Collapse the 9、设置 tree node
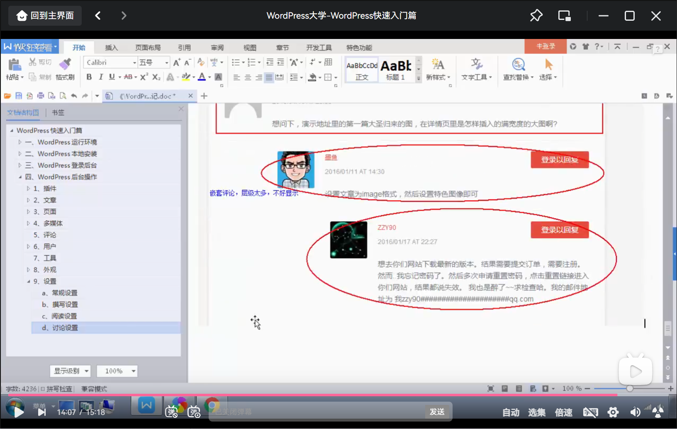The width and height of the screenshot is (677, 429). (x=28, y=281)
